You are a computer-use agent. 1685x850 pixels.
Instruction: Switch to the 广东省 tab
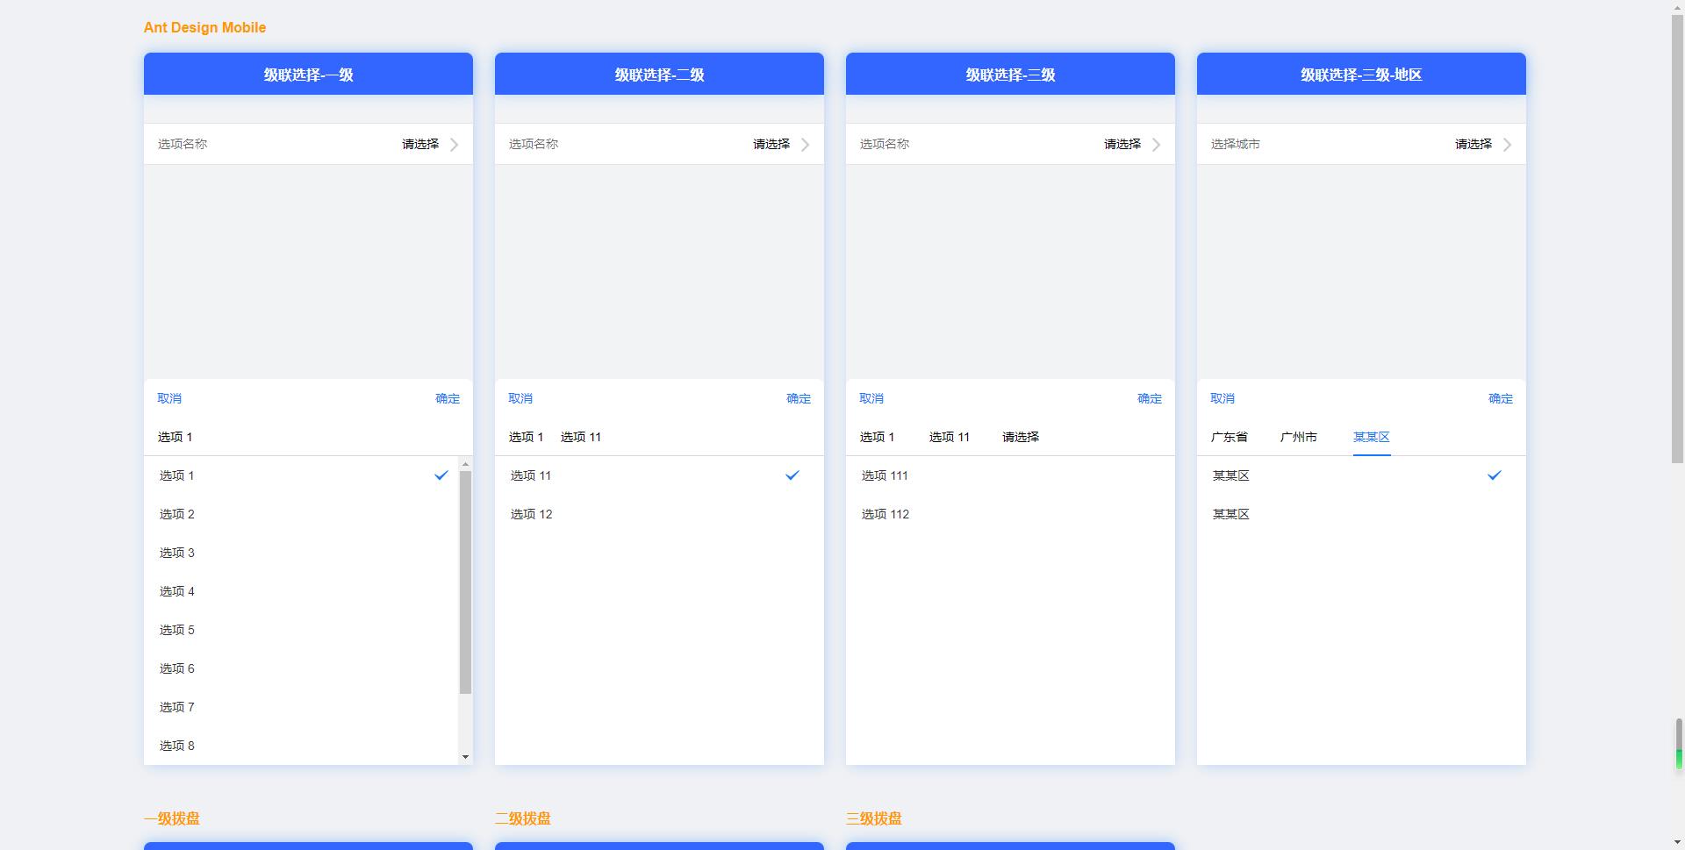click(1230, 437)
